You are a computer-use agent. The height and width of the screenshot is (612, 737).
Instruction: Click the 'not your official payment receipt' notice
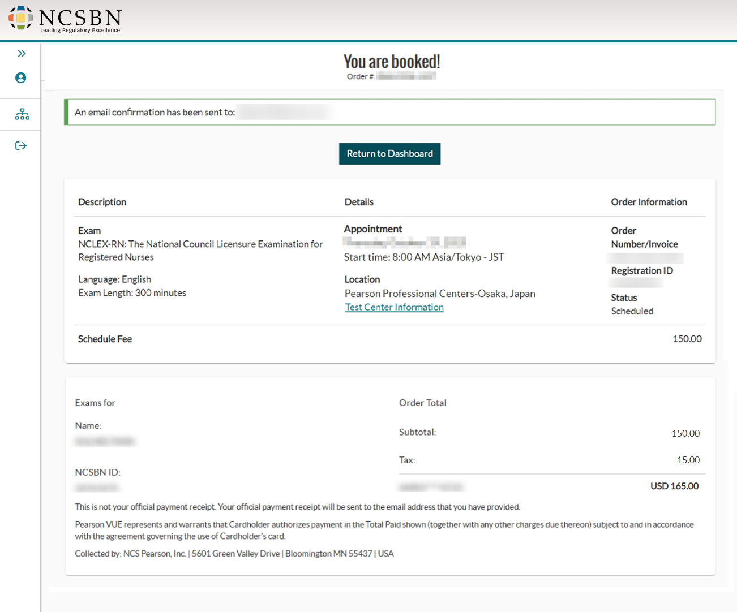(x=298, y=507)
